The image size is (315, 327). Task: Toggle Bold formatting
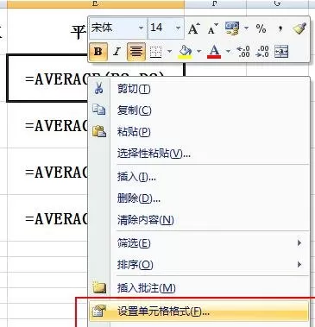(98, 52)
